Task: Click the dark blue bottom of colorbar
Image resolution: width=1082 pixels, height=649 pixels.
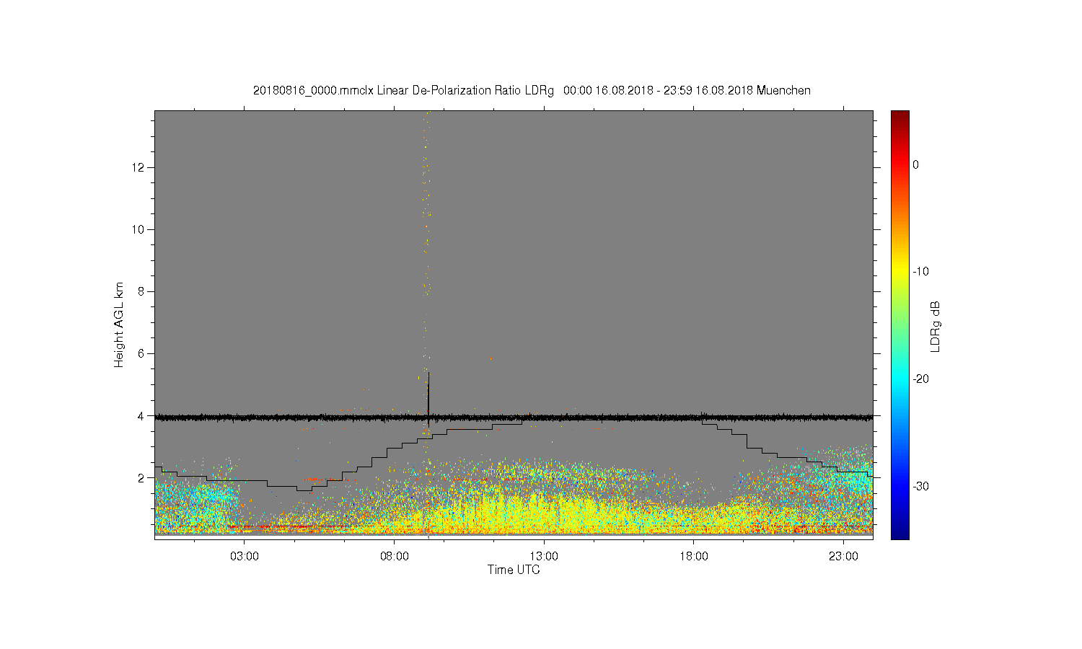Action: pos(900,532)
